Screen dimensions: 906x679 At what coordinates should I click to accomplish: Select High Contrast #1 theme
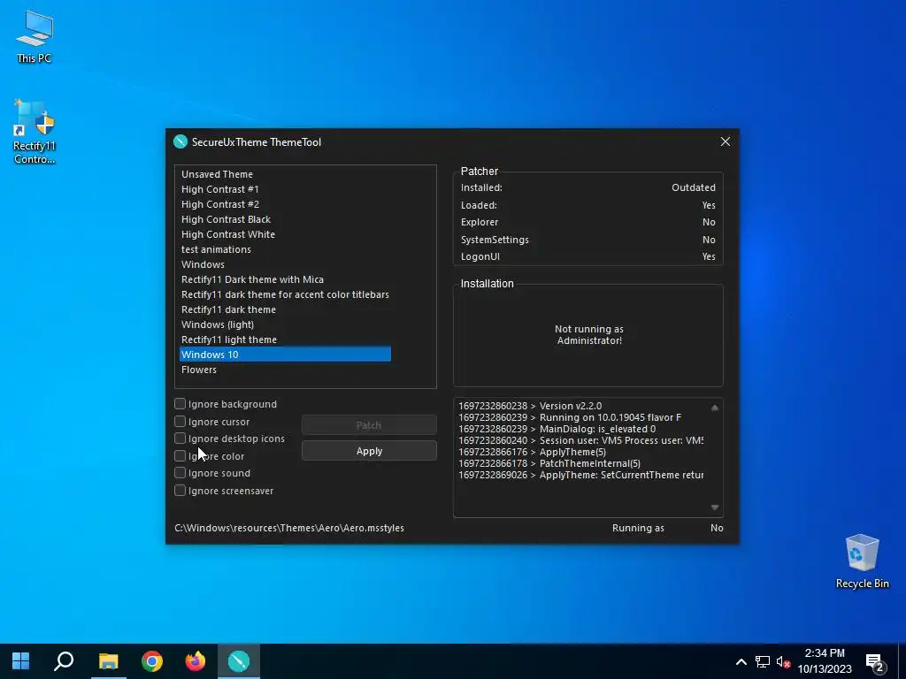click(220, 189)
